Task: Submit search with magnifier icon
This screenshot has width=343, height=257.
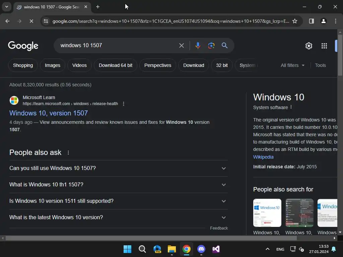Action: [x=224, y=46]
